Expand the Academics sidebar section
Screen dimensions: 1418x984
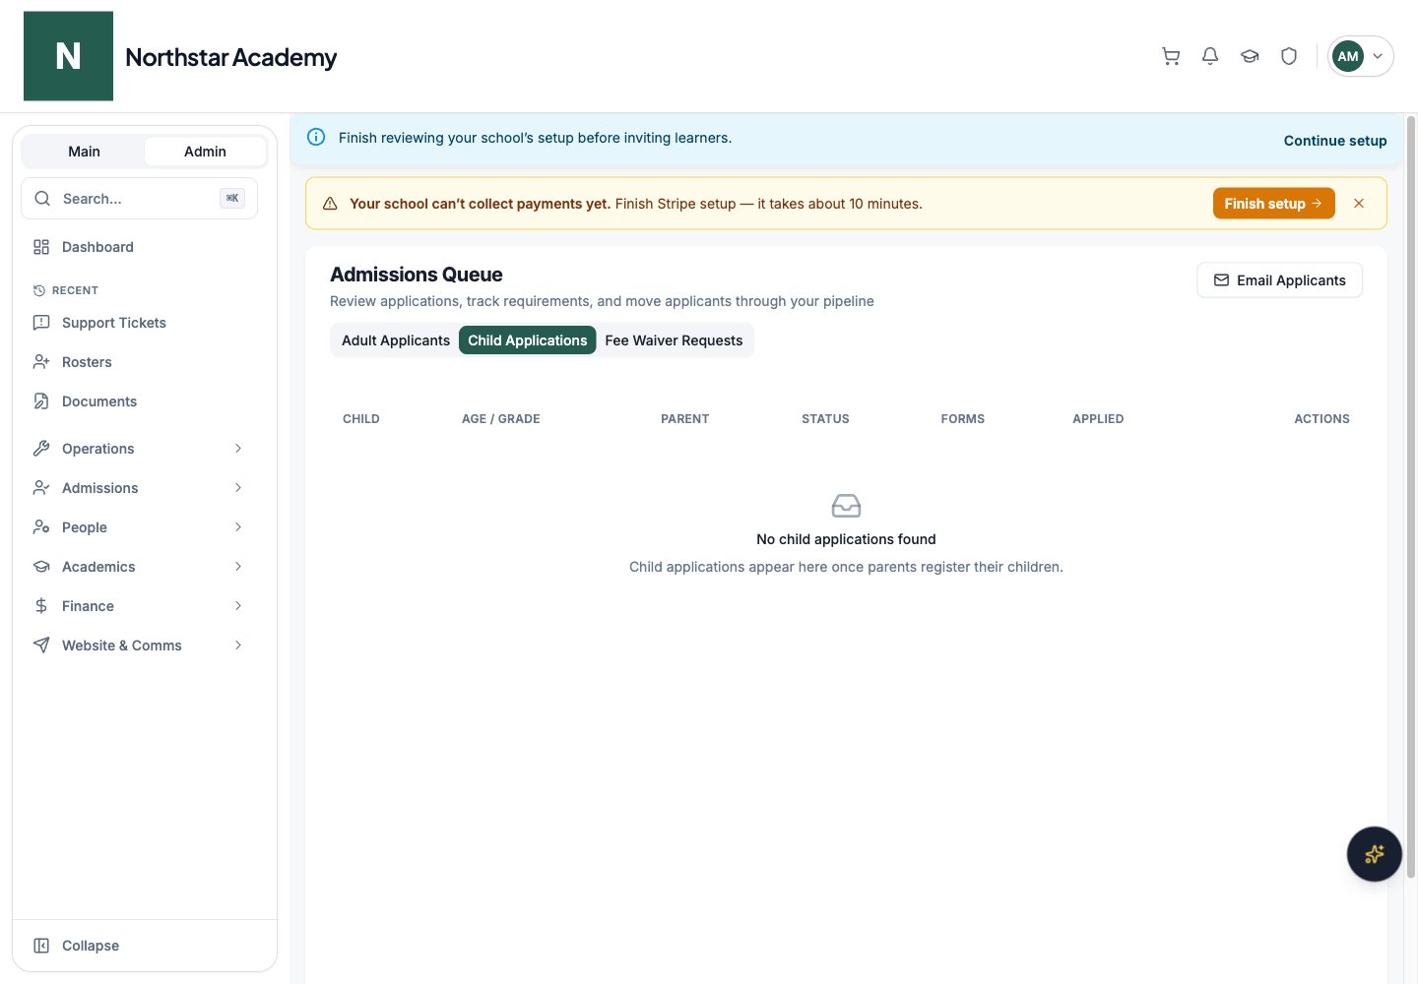(x=139, y=567)
